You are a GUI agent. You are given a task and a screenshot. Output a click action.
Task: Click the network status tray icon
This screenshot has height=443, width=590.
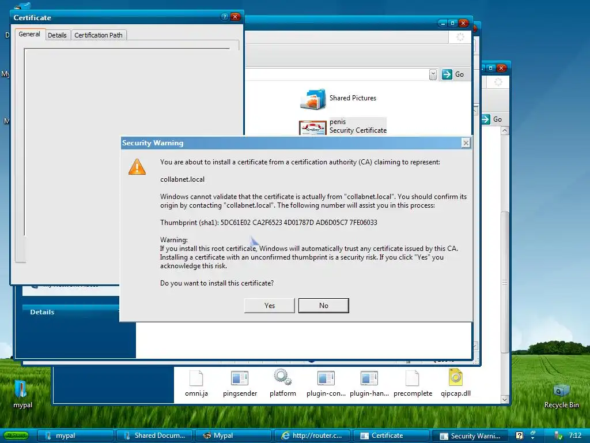coord(558,436)
